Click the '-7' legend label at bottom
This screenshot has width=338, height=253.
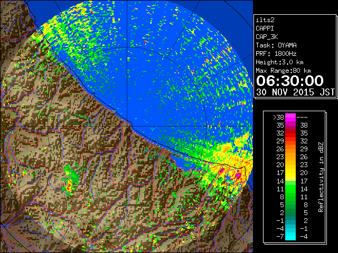[x=280, y=236]
